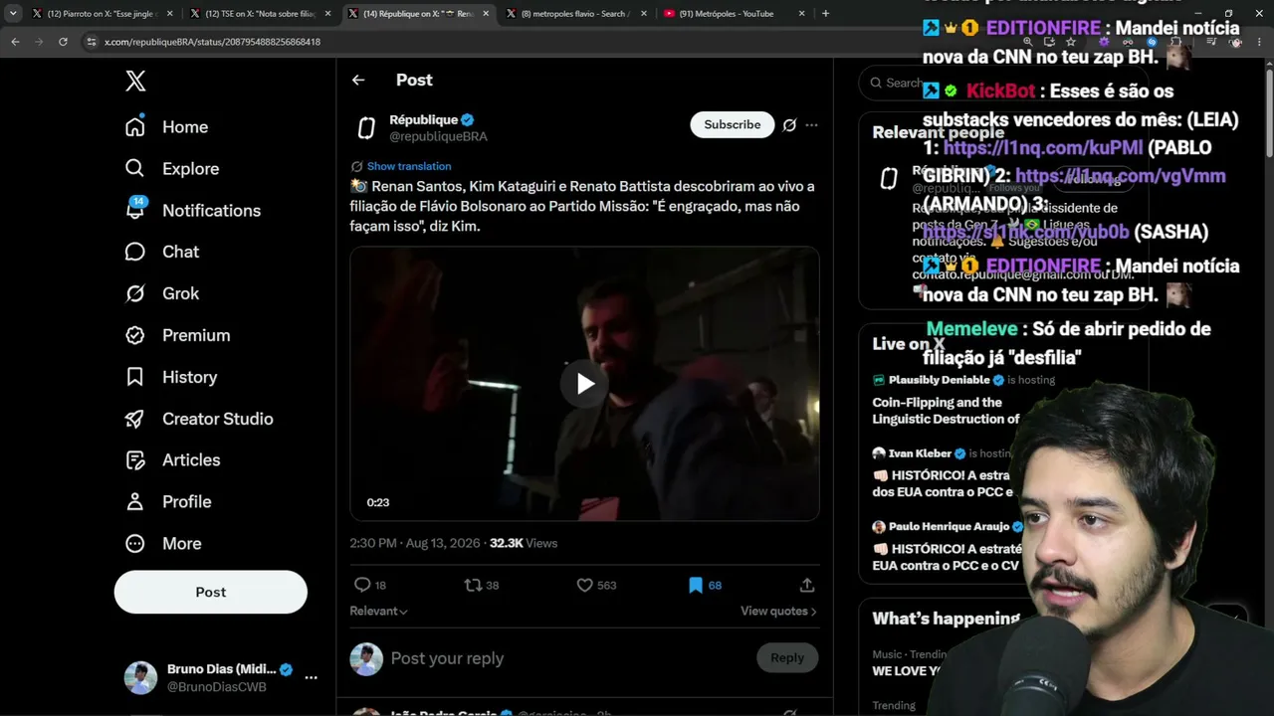Go back using the browser back arrow
This screenshot has width=1274, height=716.
(x=15, y=42)
